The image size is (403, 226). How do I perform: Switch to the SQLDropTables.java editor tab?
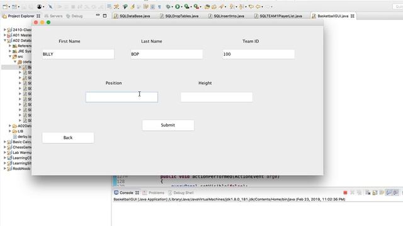point(179,16)
